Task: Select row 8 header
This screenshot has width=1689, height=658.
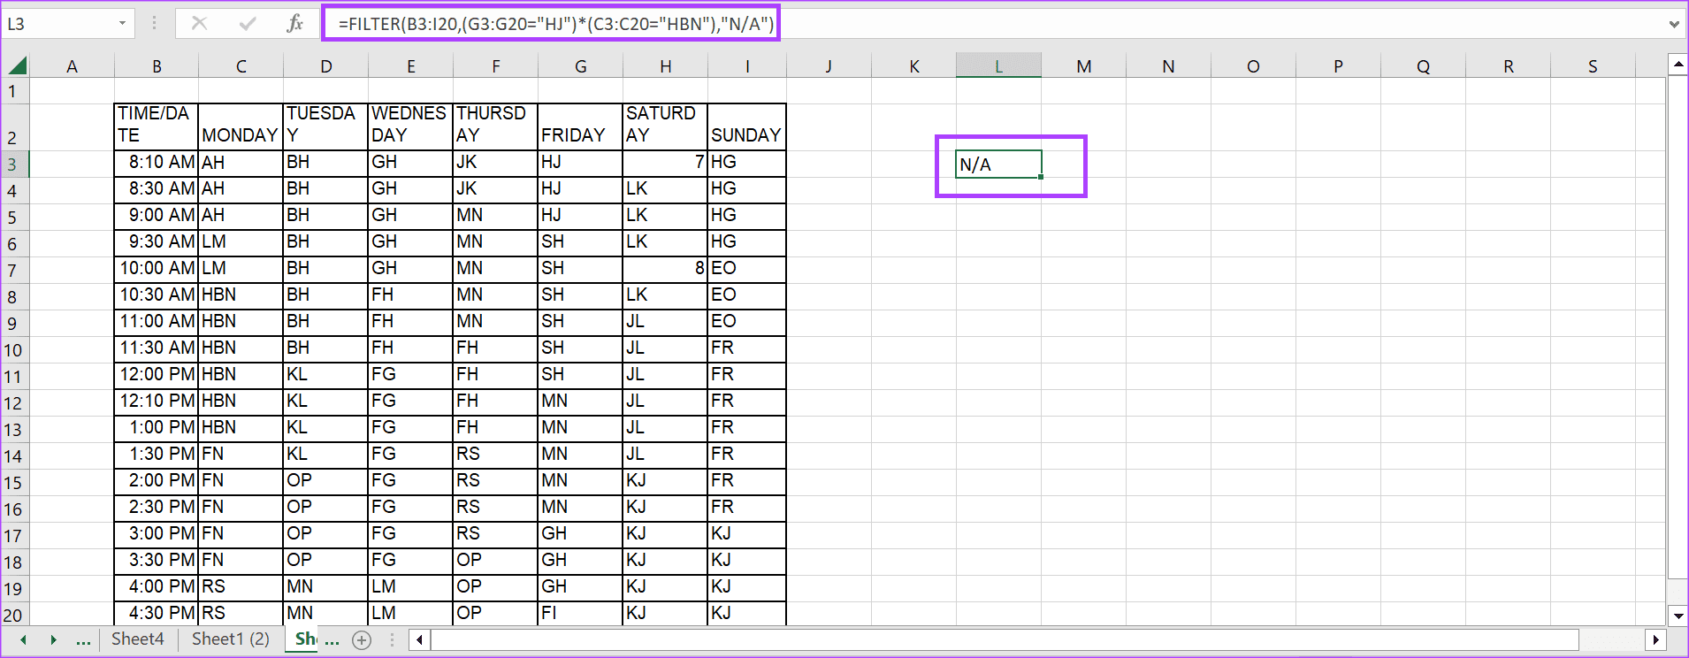Action: coord(14,296)
